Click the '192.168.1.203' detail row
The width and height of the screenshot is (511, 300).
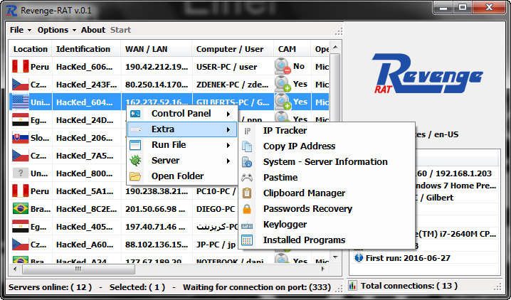457,173
